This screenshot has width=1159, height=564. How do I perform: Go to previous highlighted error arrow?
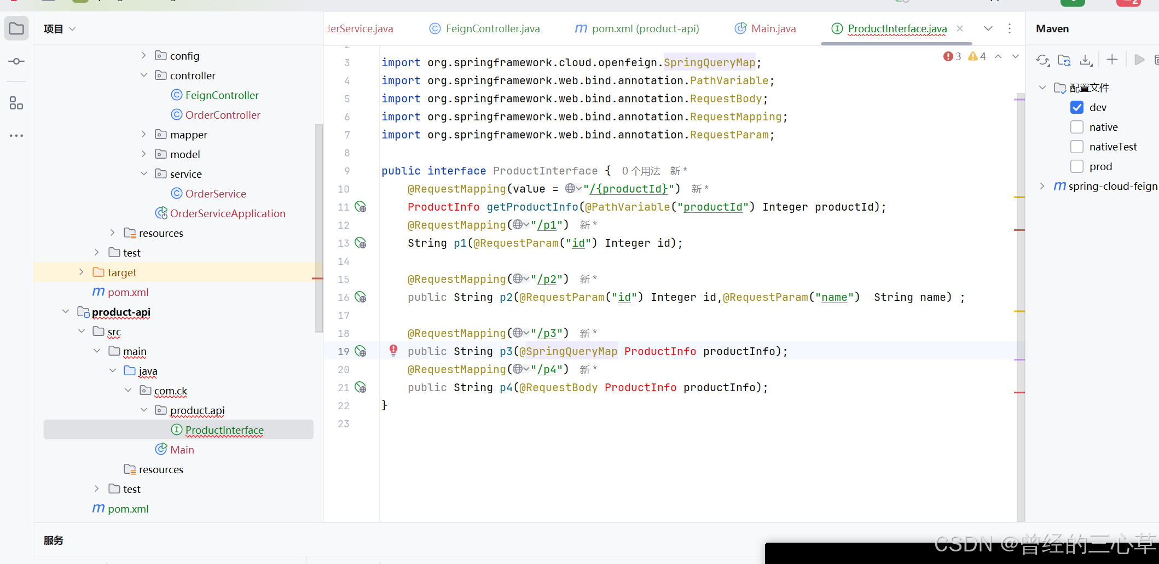coord(998,56)
